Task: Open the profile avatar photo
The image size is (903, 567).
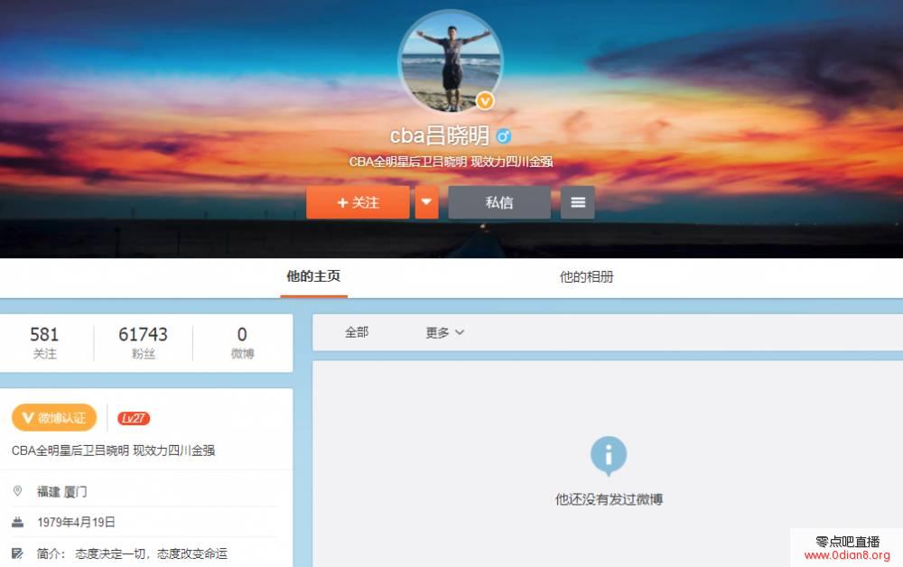Action: (451, 60)
